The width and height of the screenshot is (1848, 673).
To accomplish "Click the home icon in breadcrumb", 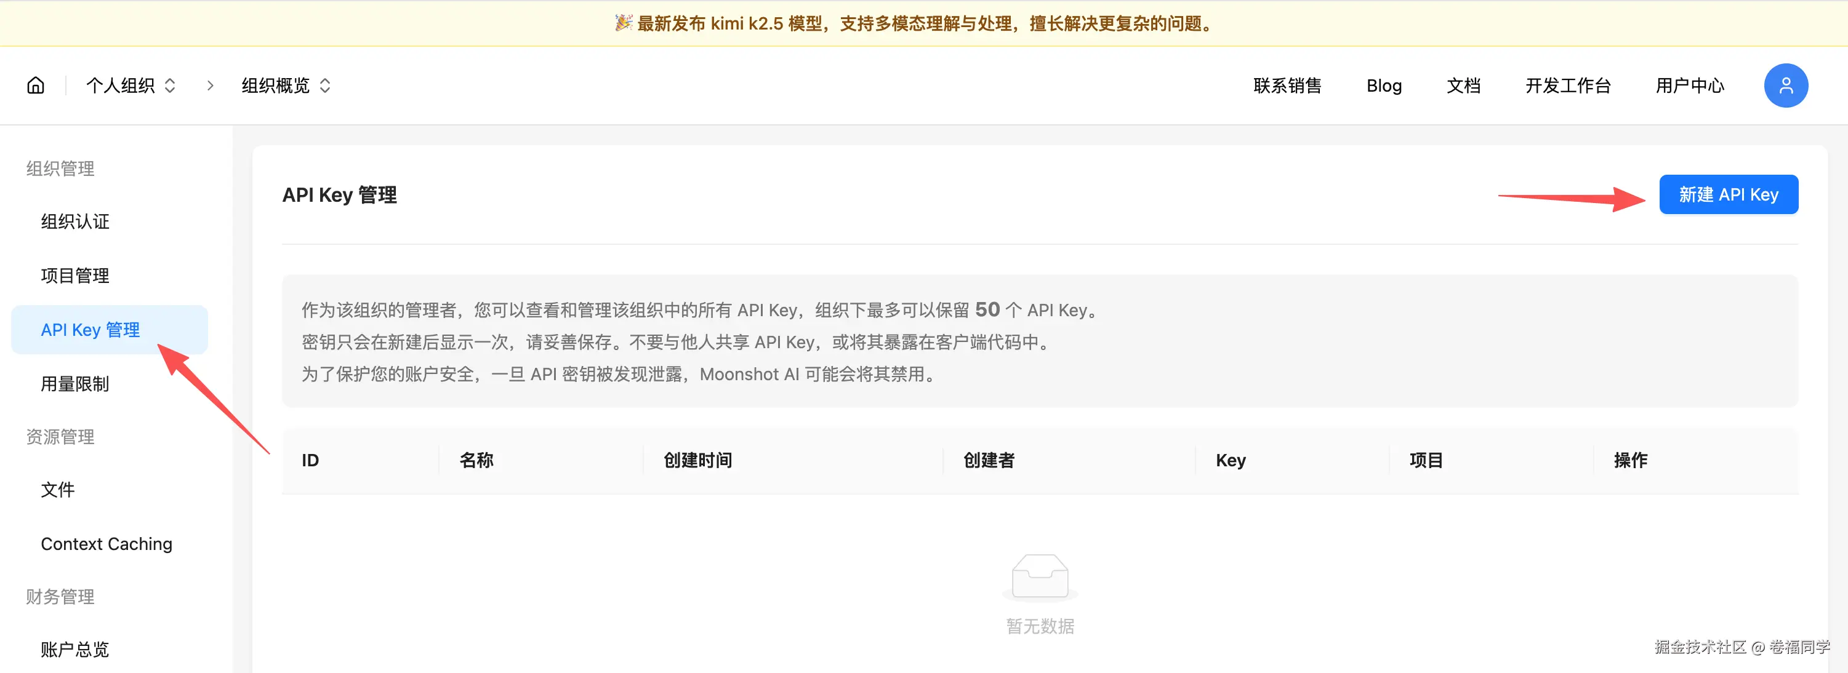I will coord(36,86).
